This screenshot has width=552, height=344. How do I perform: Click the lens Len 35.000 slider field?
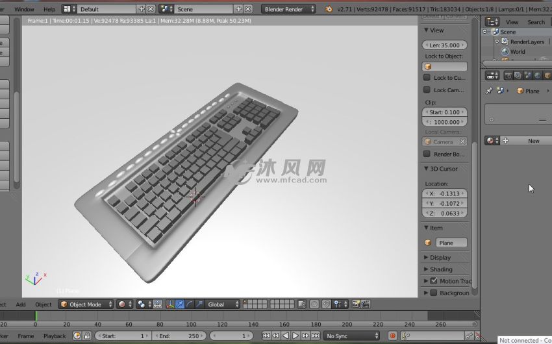click(445, 45)
